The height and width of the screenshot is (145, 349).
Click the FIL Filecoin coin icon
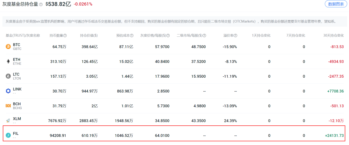coord(8,135)
